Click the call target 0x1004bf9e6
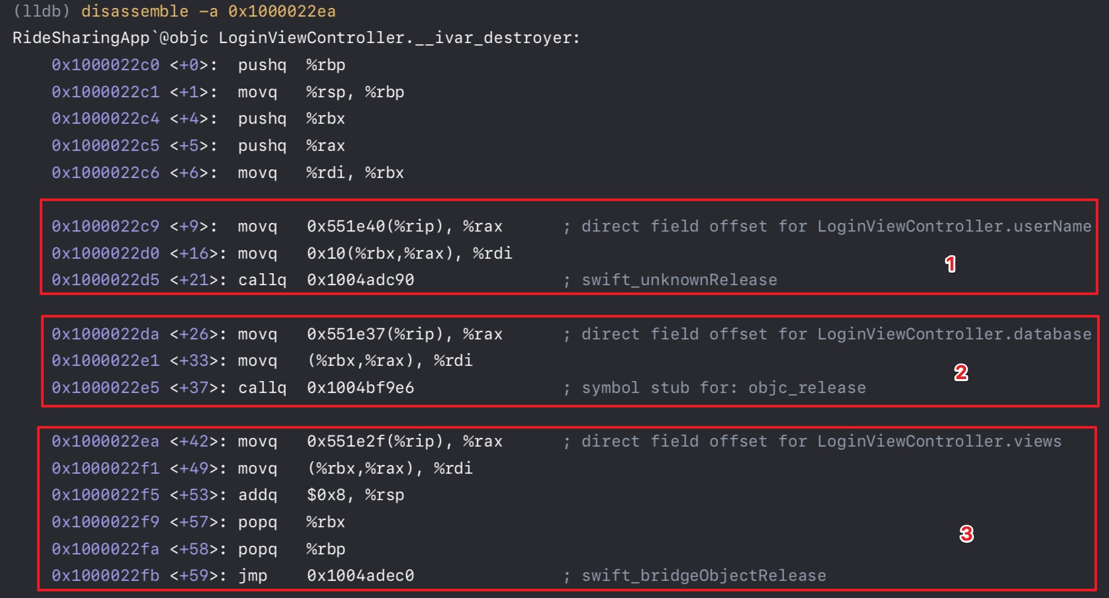 pos(361,388)
